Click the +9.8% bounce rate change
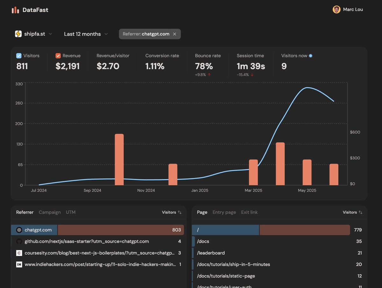 click(203, 75)
